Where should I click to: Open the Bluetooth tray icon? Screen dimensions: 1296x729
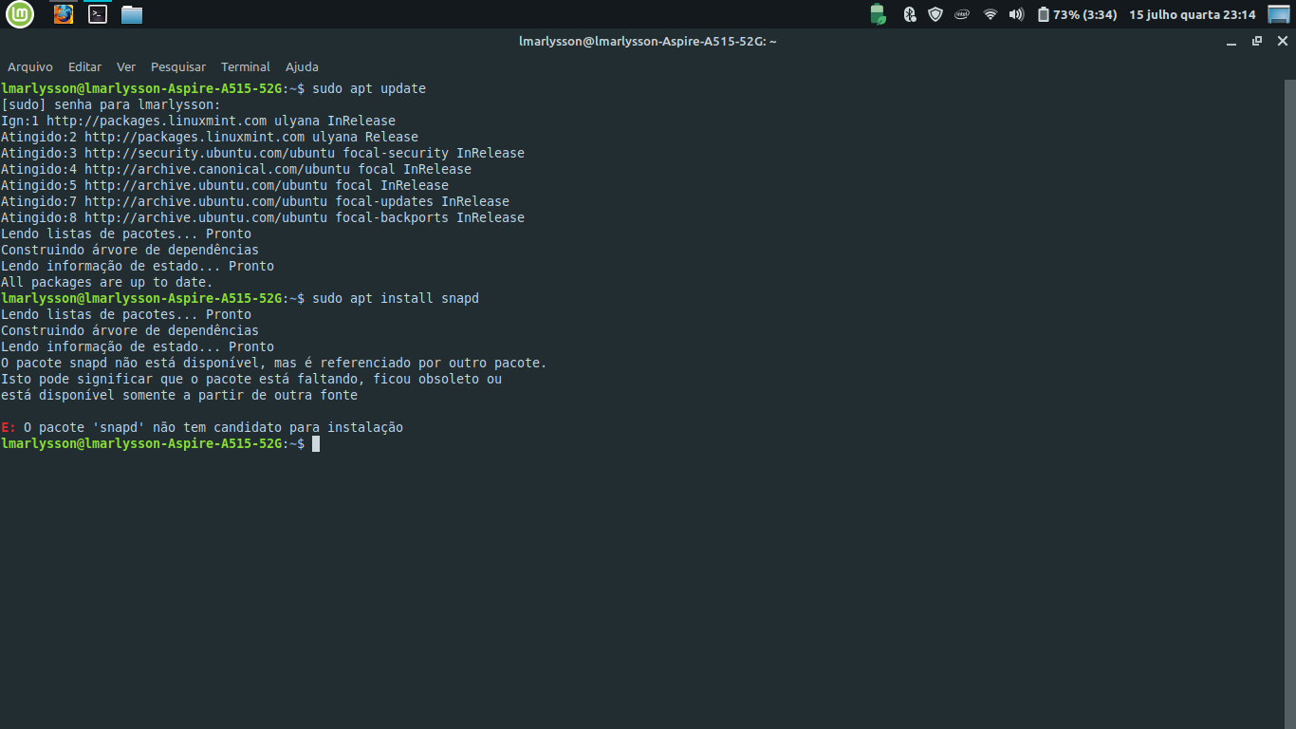pos(909,14)
